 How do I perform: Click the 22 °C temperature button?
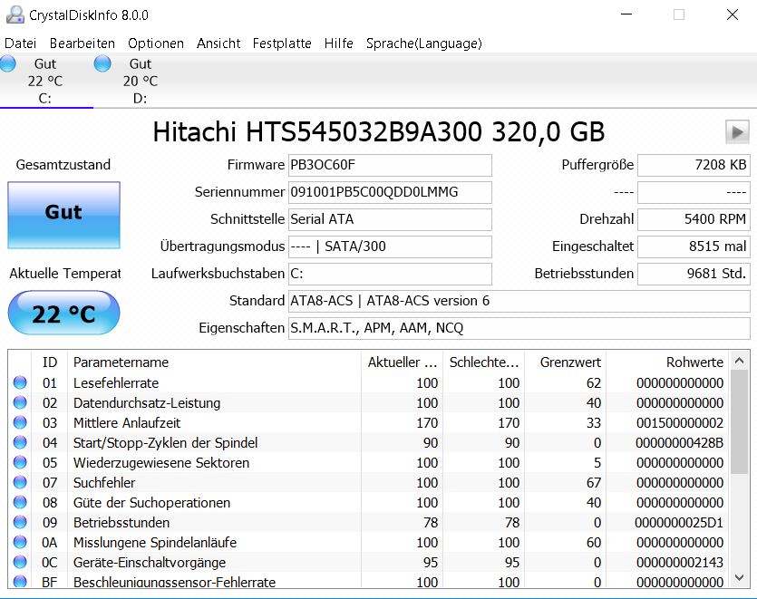pos(63,313)
